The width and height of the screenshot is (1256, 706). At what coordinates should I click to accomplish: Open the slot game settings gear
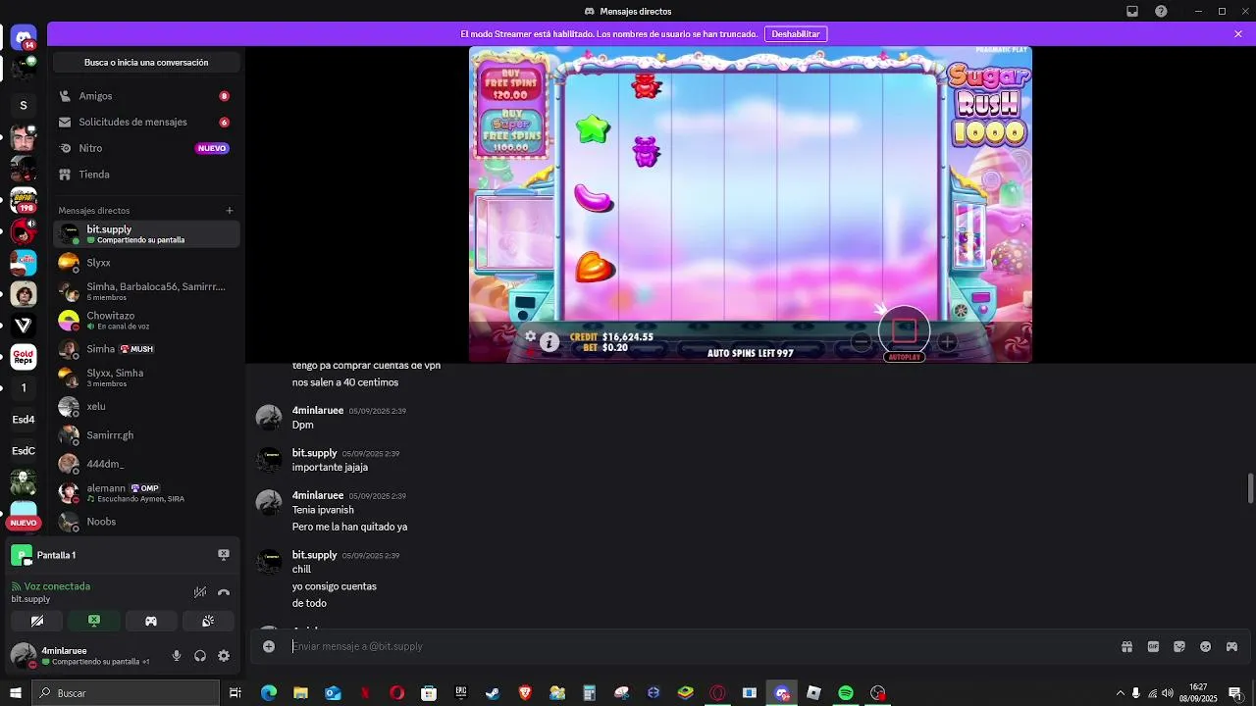click(530, 336)
